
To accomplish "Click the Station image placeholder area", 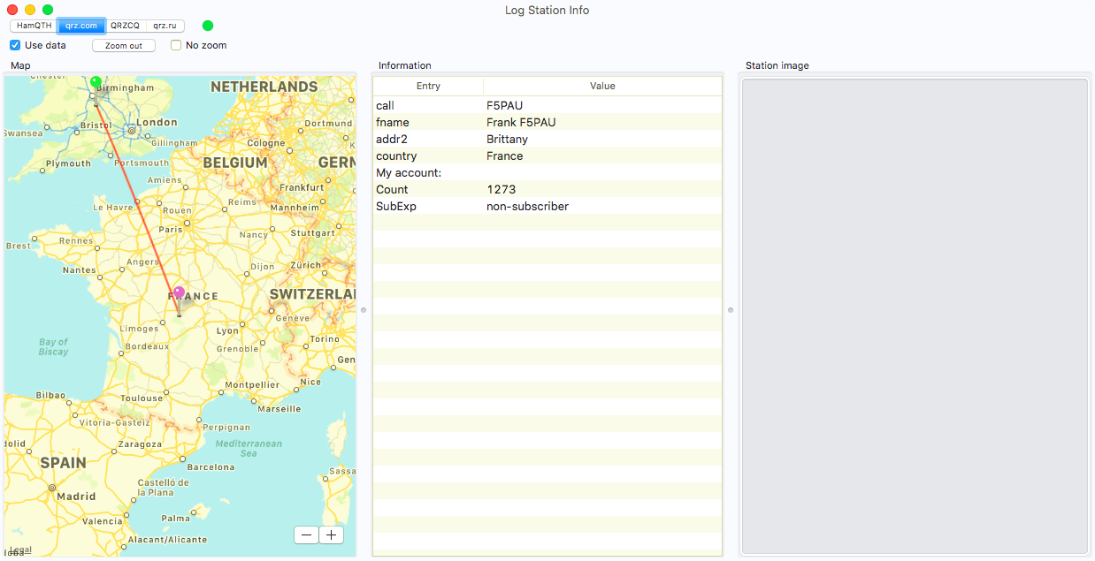I will (915, 315).
